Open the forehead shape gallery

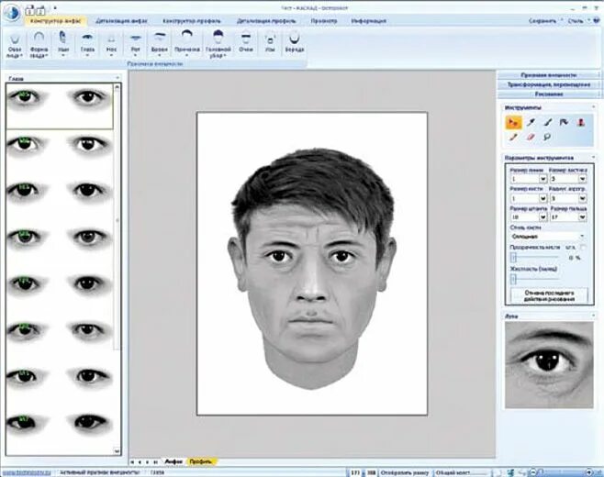[x=39, y=45]
